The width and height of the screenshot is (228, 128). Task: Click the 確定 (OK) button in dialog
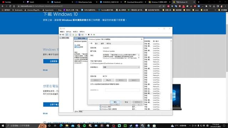115,102
